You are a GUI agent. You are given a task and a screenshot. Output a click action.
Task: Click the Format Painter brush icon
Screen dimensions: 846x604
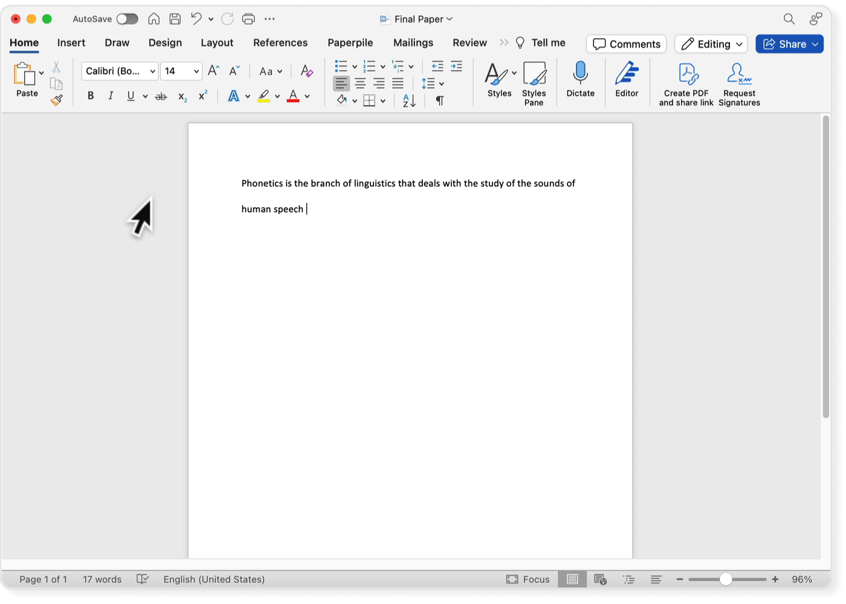tap(57, 100)
